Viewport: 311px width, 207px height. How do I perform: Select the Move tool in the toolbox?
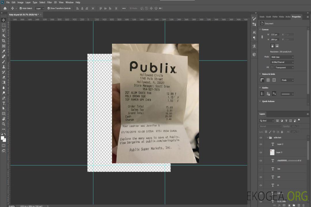3,20
